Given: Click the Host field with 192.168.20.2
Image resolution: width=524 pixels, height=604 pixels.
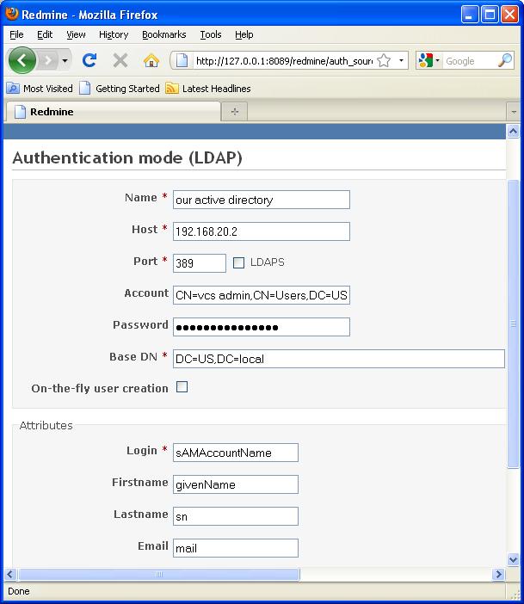Looking at the screenshot, I should tap(262, 231).
